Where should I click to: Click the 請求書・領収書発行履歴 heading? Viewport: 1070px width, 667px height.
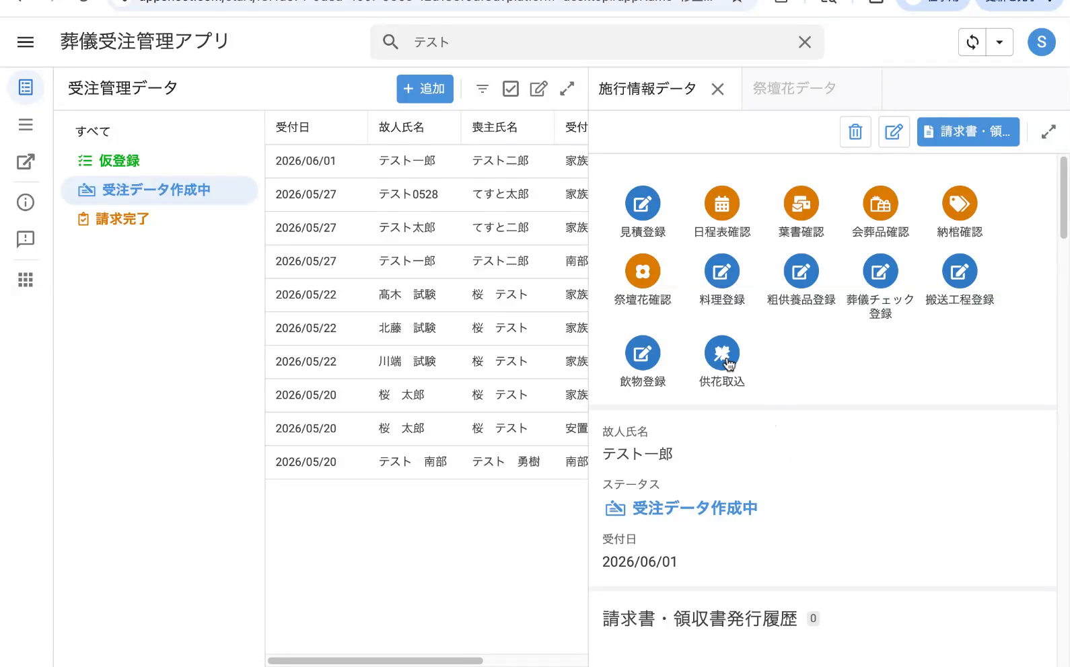point(700,619)
